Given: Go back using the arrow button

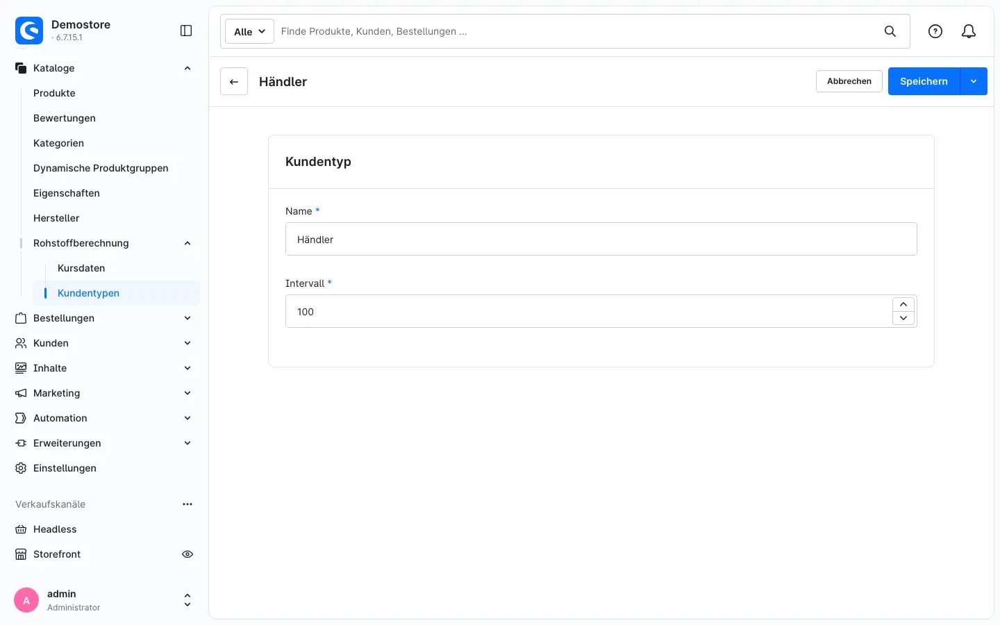Looking at the screenshot, I should point(234,81).
